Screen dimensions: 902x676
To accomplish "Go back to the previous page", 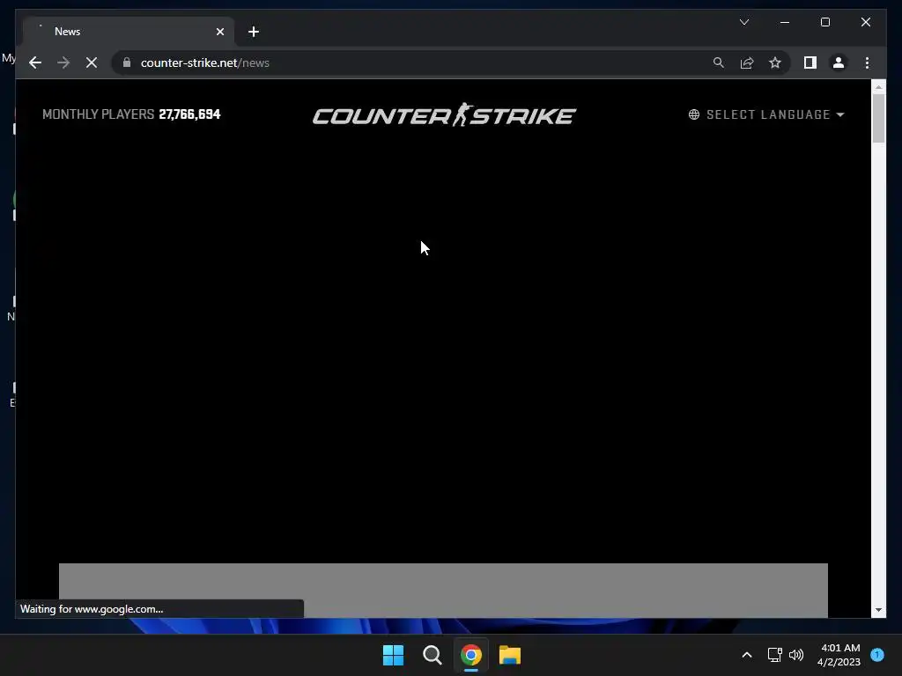I will pyautogui.click(x=35, y=62).
